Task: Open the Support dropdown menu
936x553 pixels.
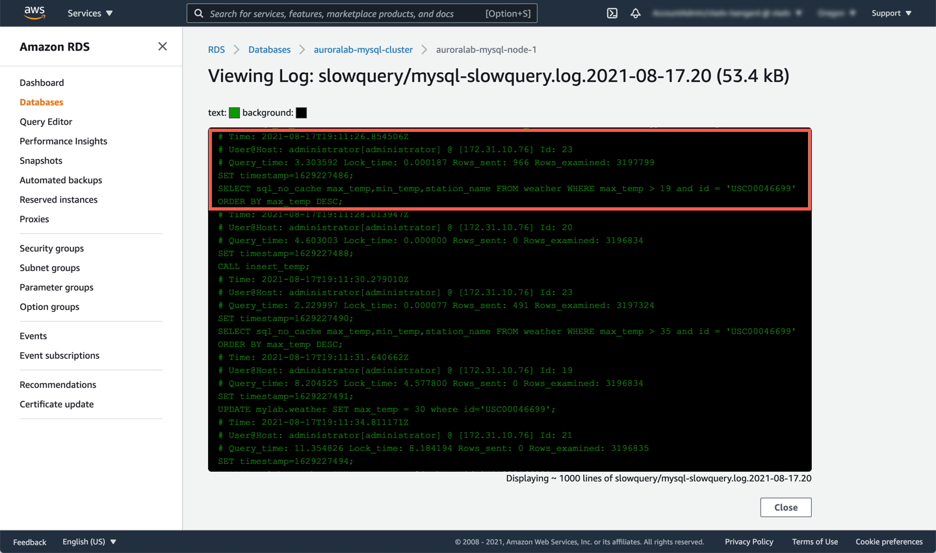Action: [x=891, y=13]
